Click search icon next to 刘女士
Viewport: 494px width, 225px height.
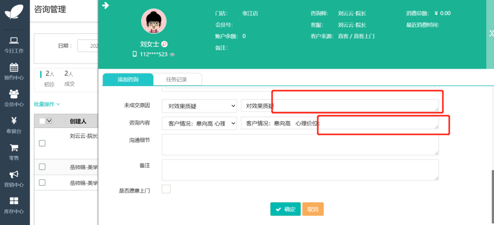coord(165,44)
